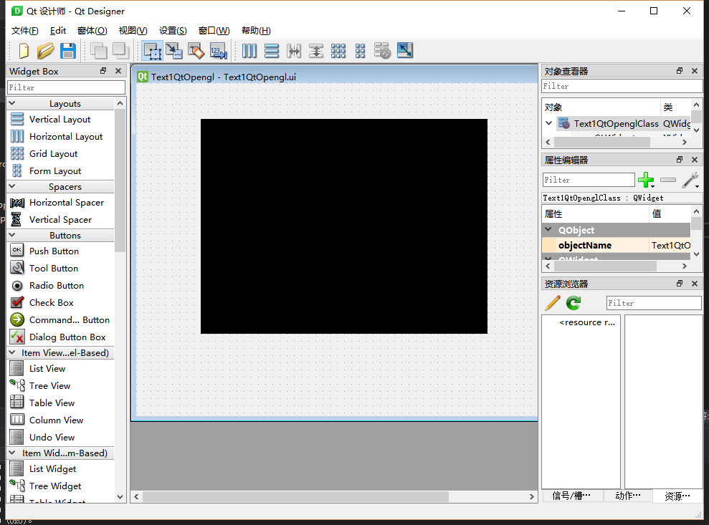Open the 窗体(O) menu

click(92, 30)
